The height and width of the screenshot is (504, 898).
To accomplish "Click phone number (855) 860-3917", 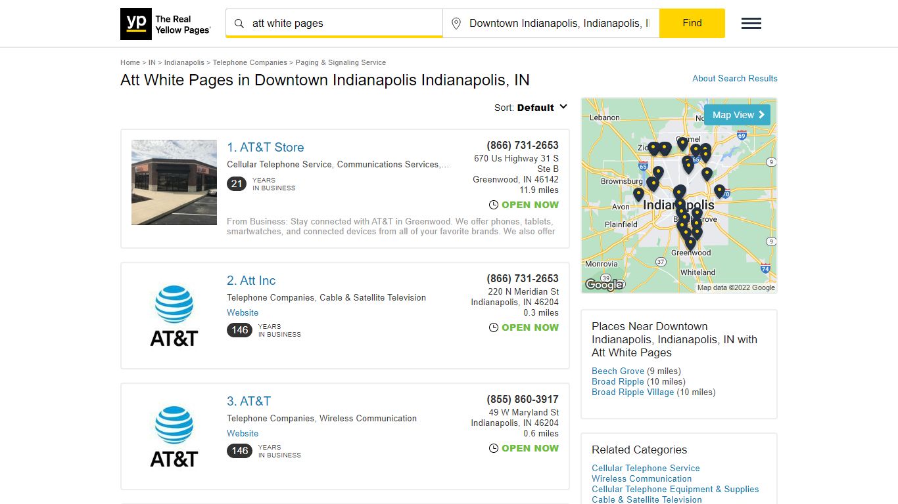I will click(x=523, y=399).
